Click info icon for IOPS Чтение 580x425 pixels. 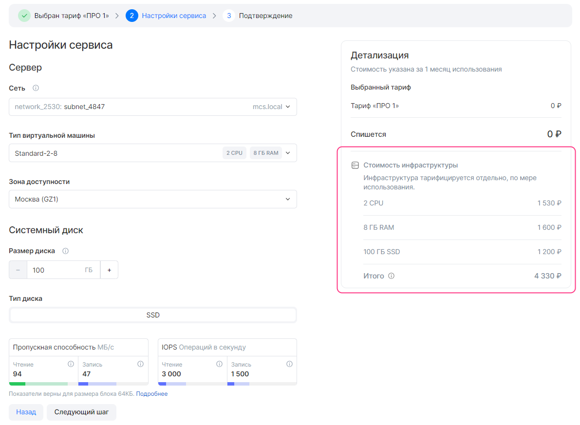[x=219, y=364]
